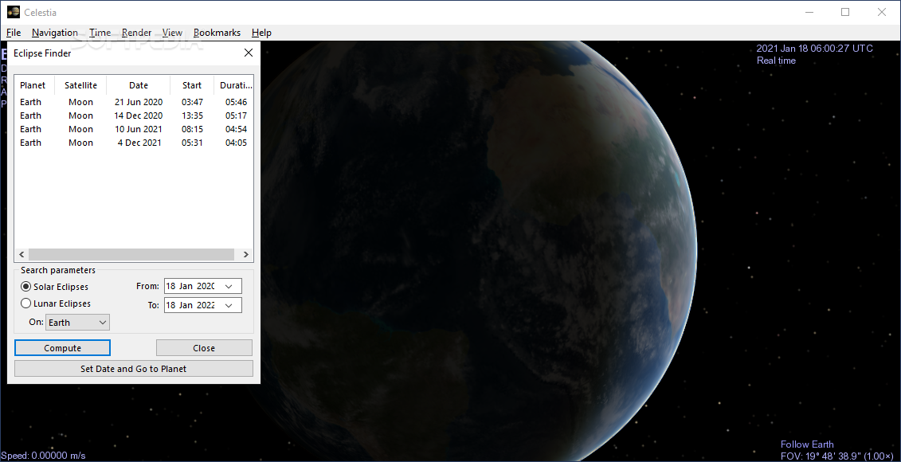901x462 pixels.
Task: Sort by the Duration column header
Action: 234,85
